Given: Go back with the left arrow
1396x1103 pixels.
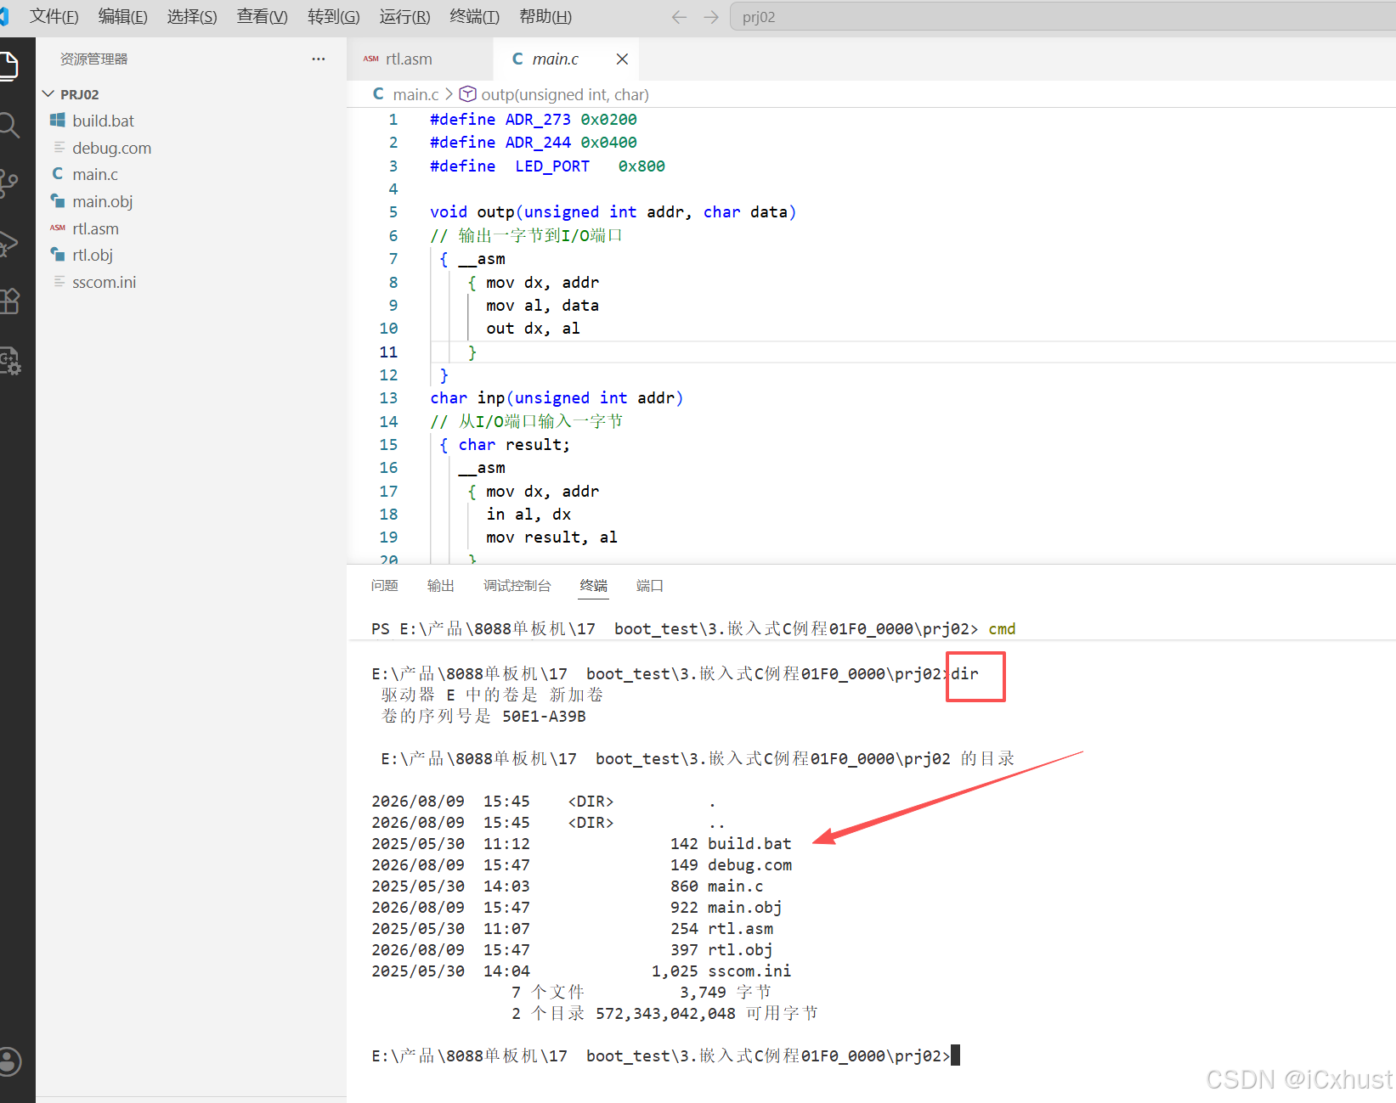Looking at the screenshot, I should [678, 17].
